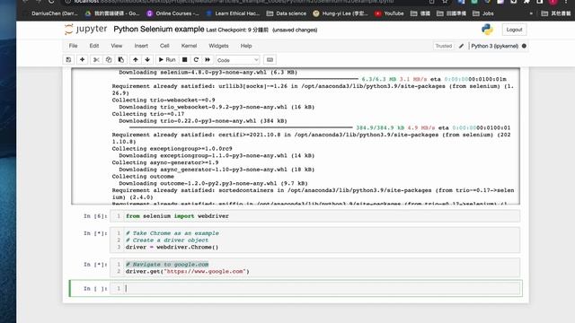The image size is (575, 323).
Task: Open the cell type Code dropdown
Action: (x=237, y=60)
